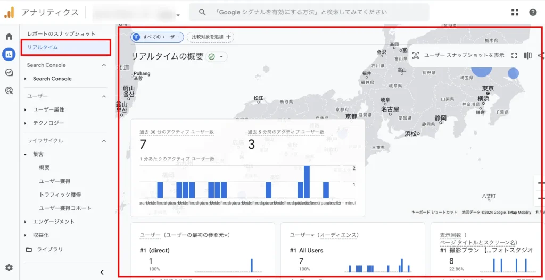The height and width of the screenshot is (280, 545).
Task: Open the Help question mark icon
Action: pyautogui.click(x=533, y=12)
